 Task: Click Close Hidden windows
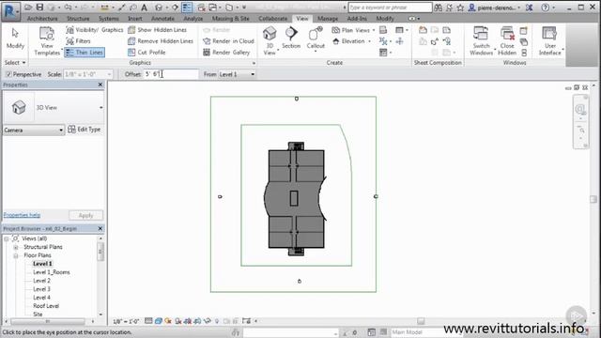click(x=507, y=40)
